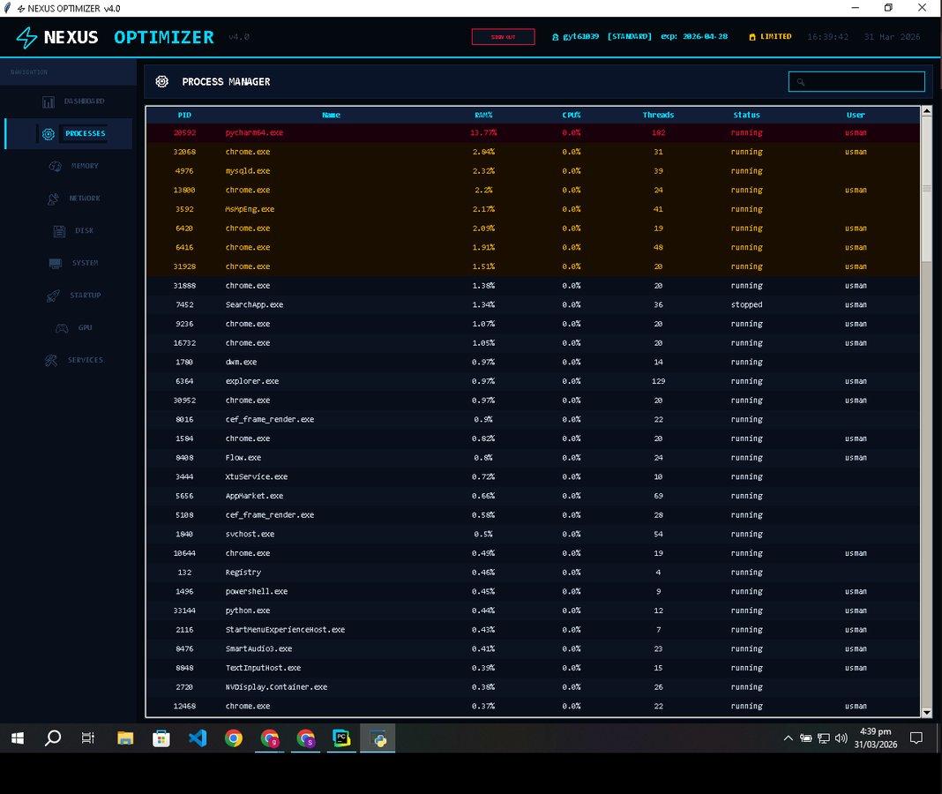Click the magnifier icon in search box
The width and height of the screenshot is (942, 794).
(801, 82)
